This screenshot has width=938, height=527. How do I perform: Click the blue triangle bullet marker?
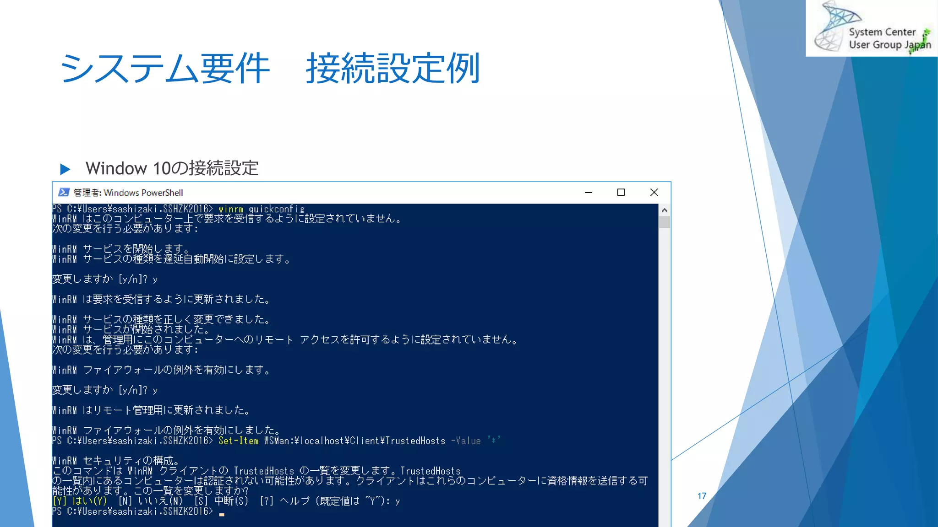(65, 169)
